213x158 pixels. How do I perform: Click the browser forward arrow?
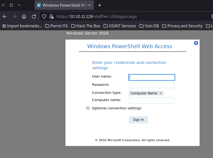tap(14, 17)
